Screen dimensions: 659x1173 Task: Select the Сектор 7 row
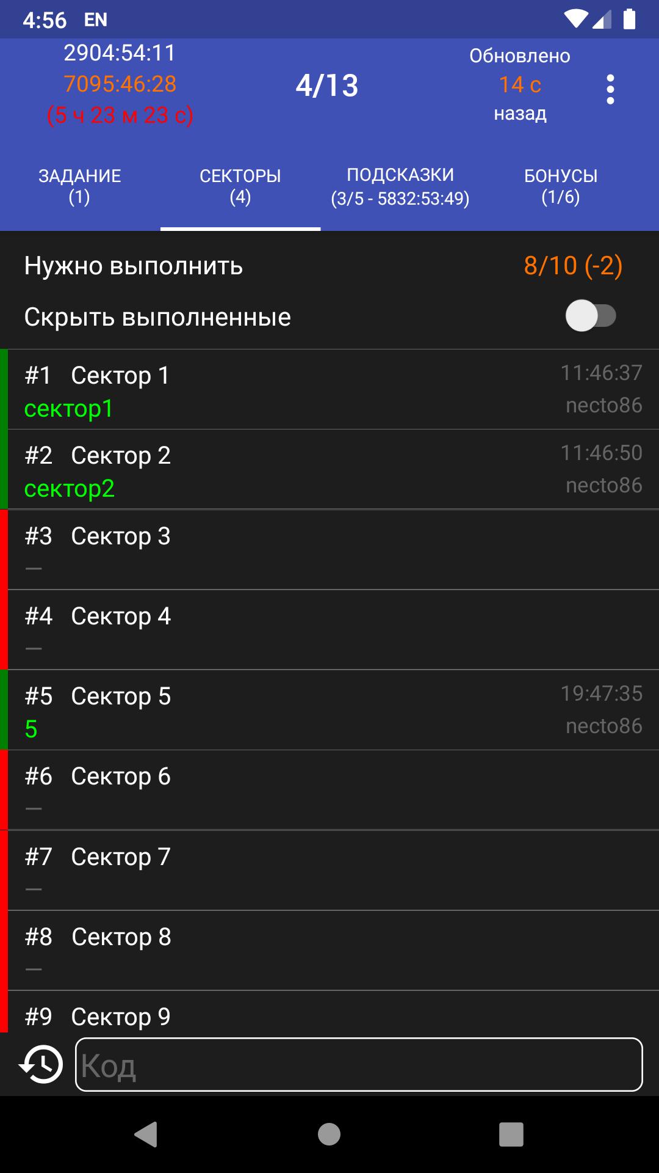click(x=329, y=870)
